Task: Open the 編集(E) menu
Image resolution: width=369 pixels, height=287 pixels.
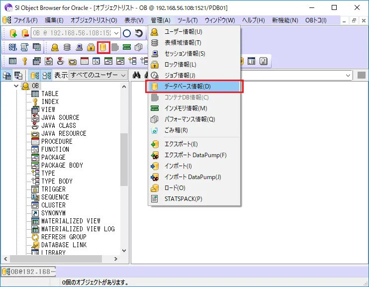Action: point(54,20)
